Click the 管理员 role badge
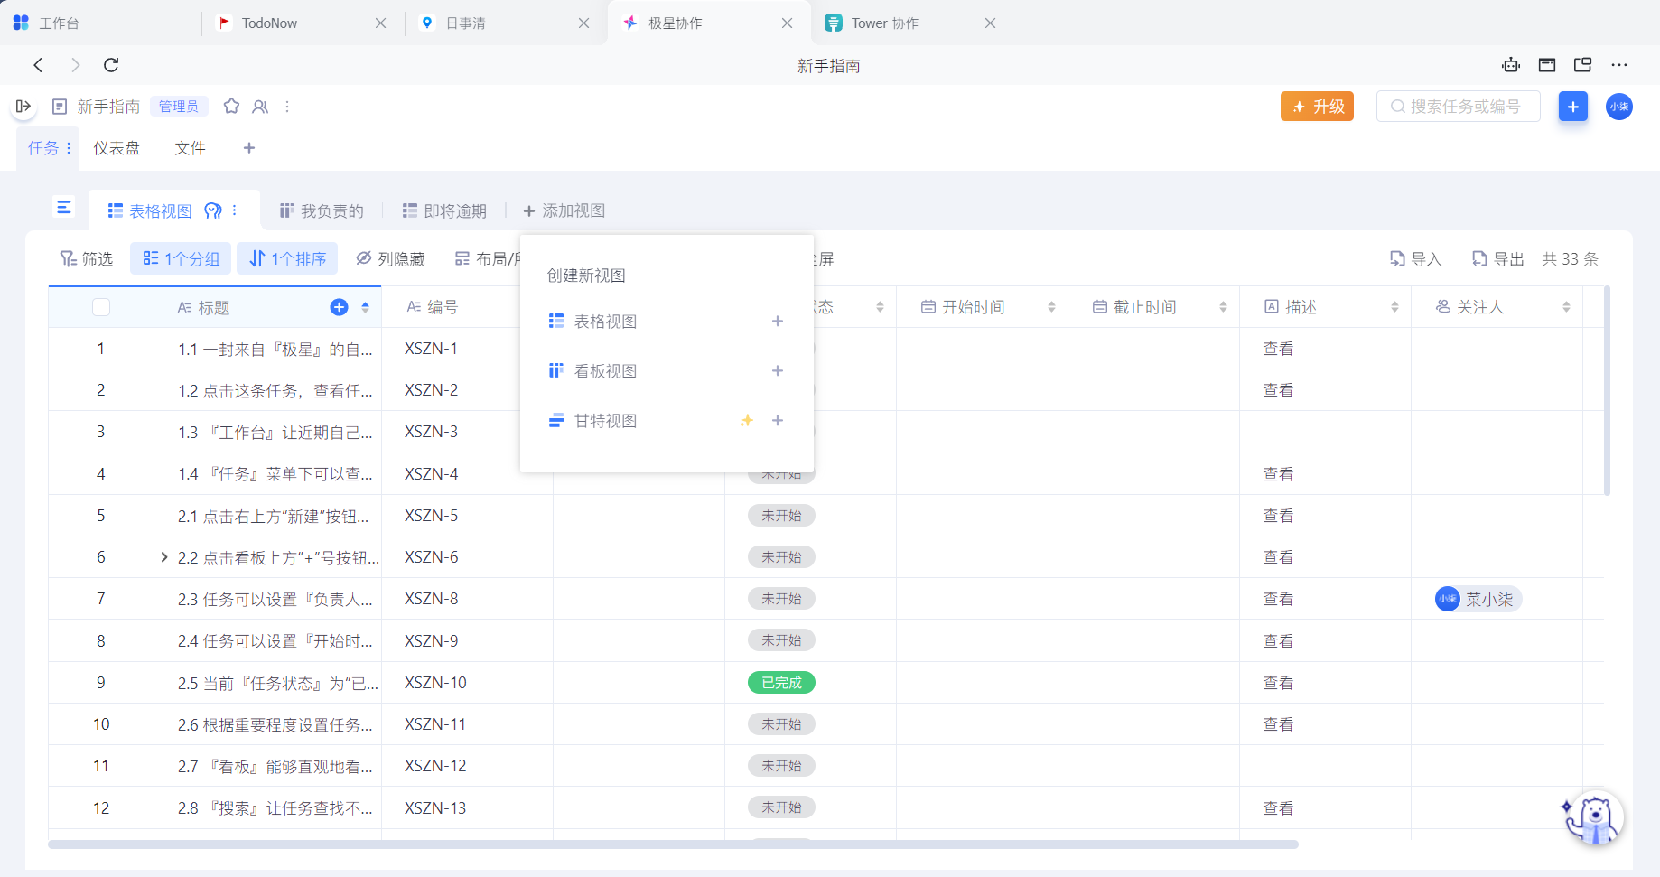This screenshot has height=877, width=1660. click(x=179, y=107)
